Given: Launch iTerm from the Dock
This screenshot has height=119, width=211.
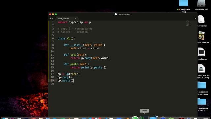Looking at the screenshot, I should pyautogui.click(x=144, y=118).
